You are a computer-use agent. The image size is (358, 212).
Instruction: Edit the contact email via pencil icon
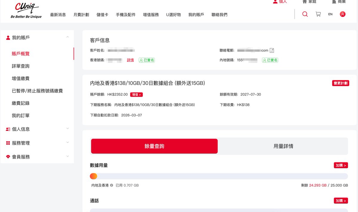tap(272, 50)
